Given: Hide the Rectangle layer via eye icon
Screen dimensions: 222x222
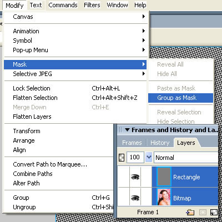Looking at the screenshot, I should [x=135, y=177].
